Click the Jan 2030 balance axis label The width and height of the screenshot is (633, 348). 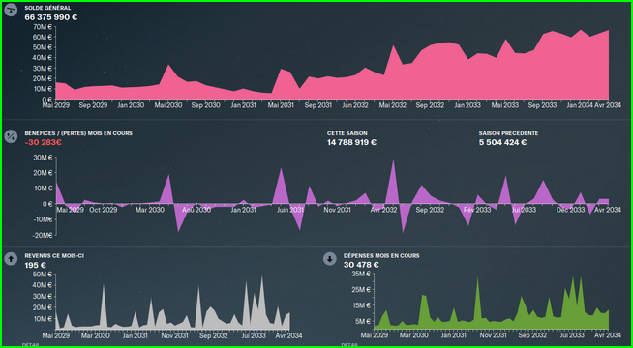(x=132, y=105)
